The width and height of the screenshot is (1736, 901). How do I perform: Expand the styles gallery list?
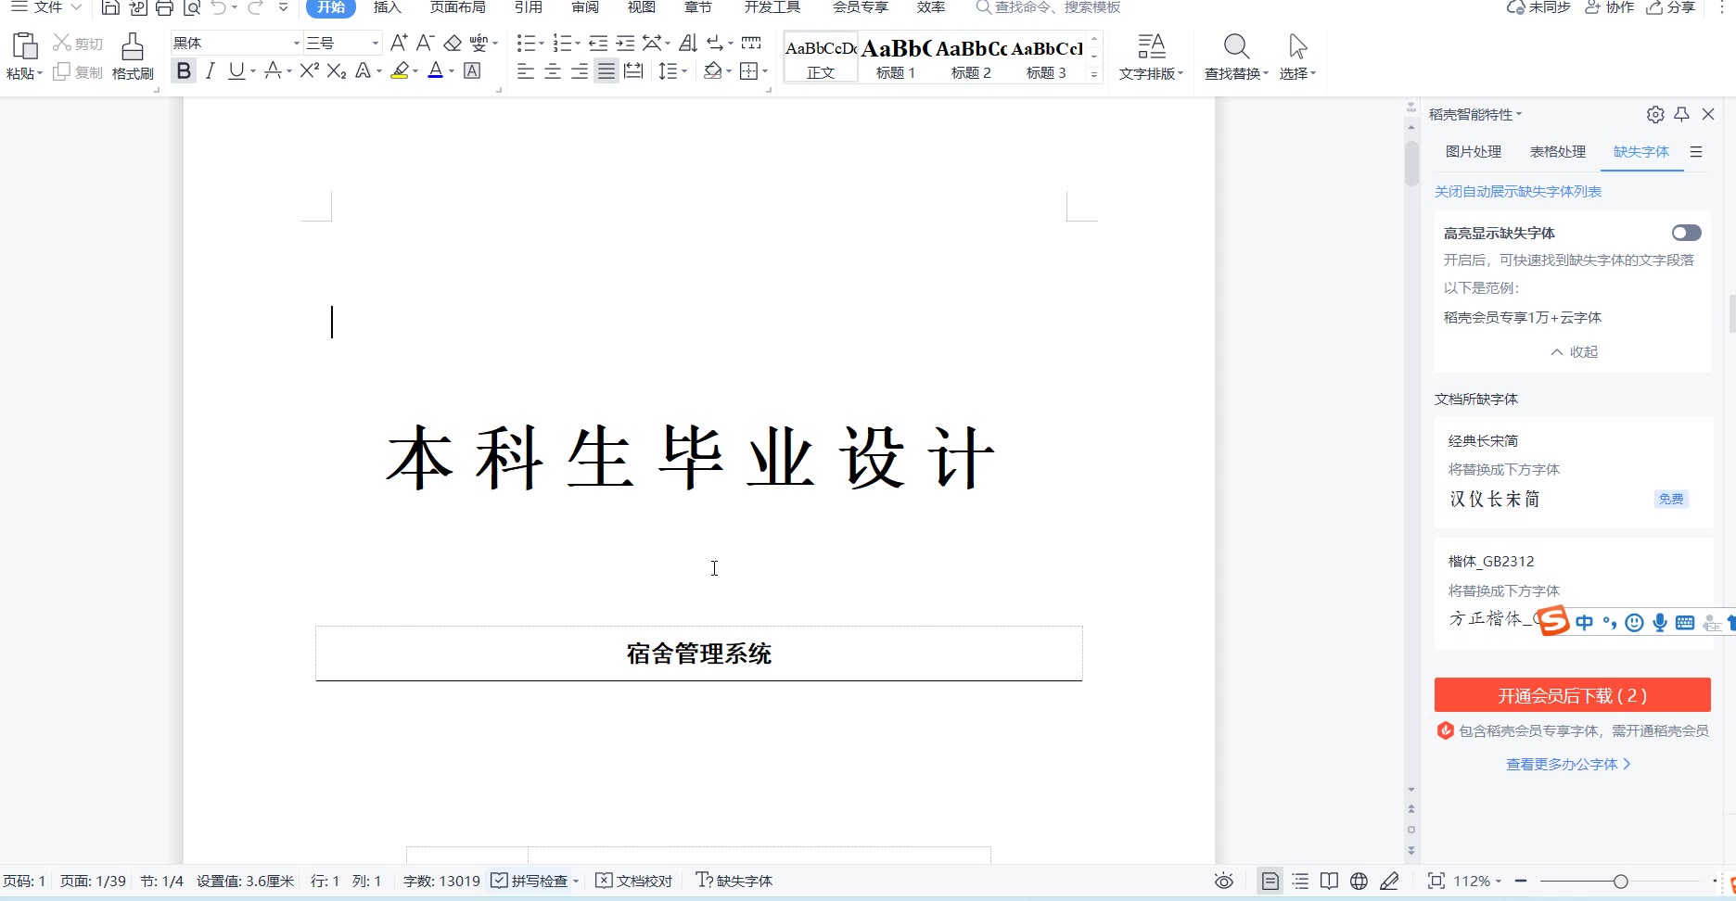click(x=1094, y=74)
